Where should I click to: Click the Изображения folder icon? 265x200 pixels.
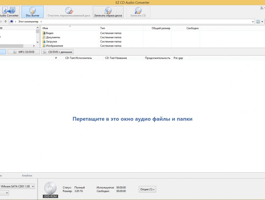(x=44, y=46)
